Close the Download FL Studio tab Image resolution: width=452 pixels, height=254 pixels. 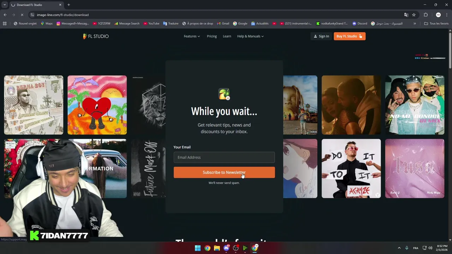tap(60, 5)
